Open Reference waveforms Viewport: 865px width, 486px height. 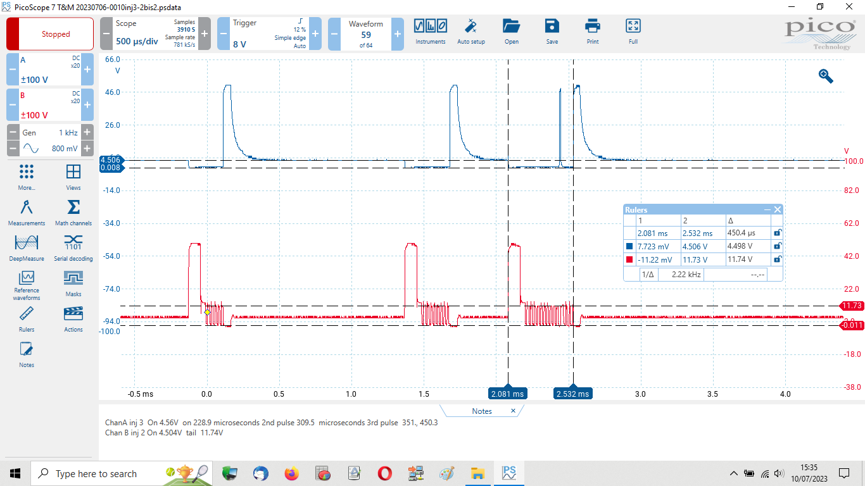27,283
